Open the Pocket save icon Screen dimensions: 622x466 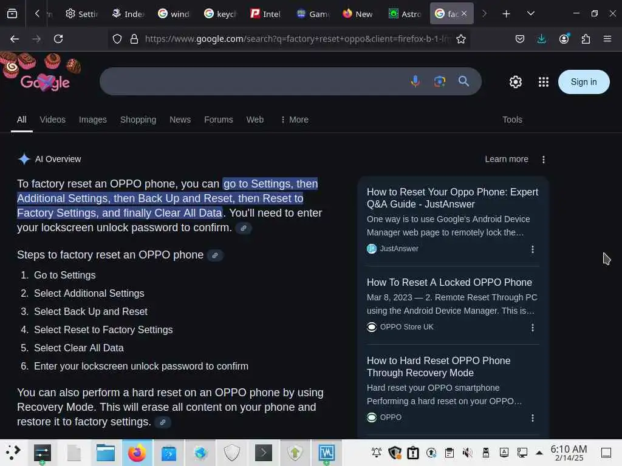pyautogui.click(x=520, y=39)
